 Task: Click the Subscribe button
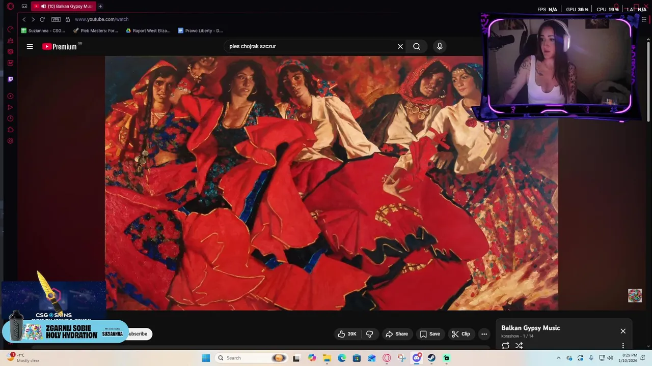(138, 334)
